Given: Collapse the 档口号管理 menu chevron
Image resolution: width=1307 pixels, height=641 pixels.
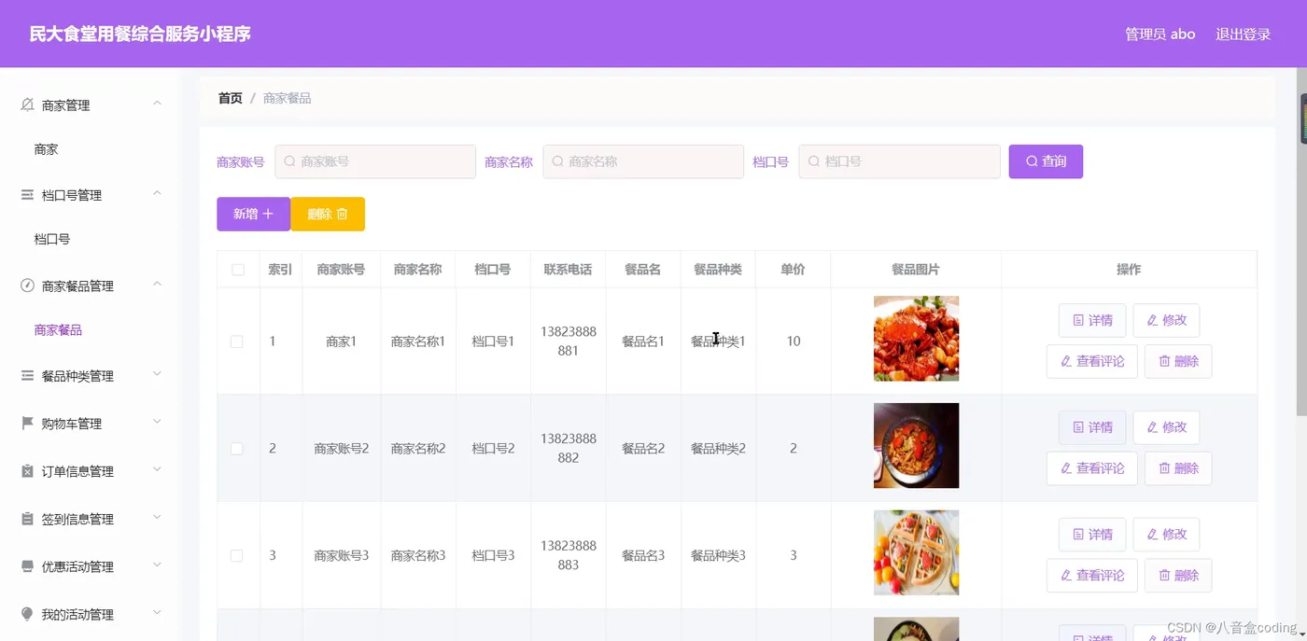Looking at the screenshot, I should click(x=157, y=193).
